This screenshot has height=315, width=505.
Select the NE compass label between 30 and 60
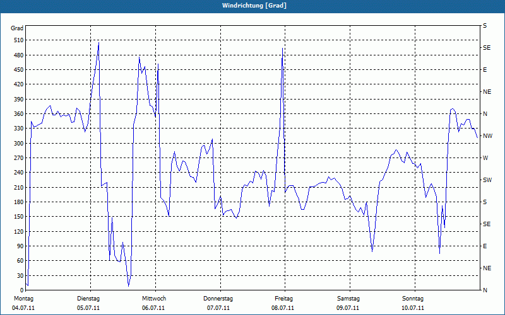tap(487, 268)
